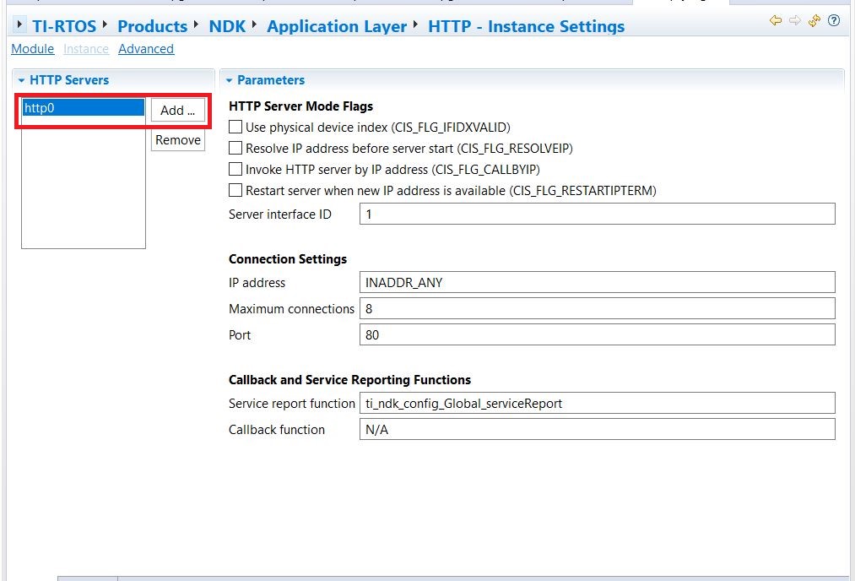The height and width of the screenshot is (581, 855).
Task: Enable Restart server when new IP available
Action: point(236,191)
